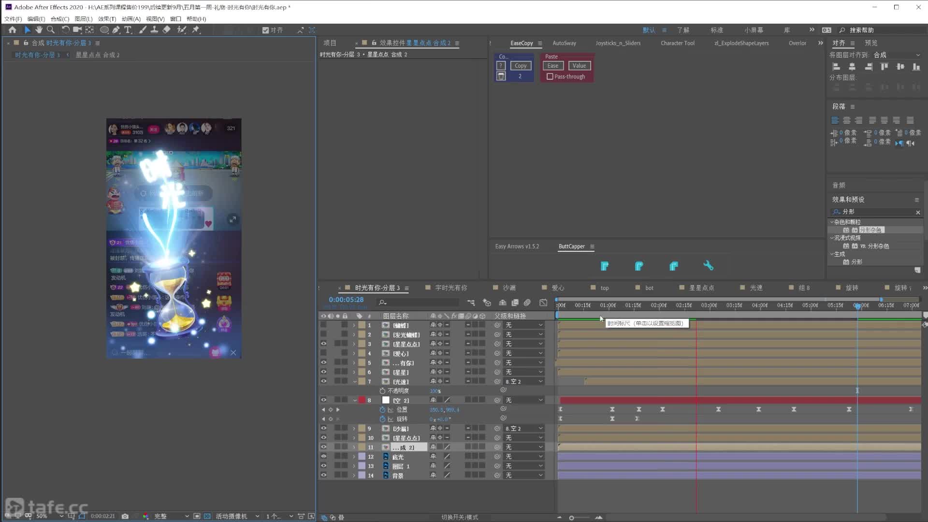
Task: Select the Hand tool
Action: point(39,30)
